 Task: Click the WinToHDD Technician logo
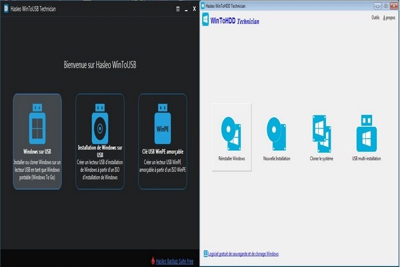[231, 19]
